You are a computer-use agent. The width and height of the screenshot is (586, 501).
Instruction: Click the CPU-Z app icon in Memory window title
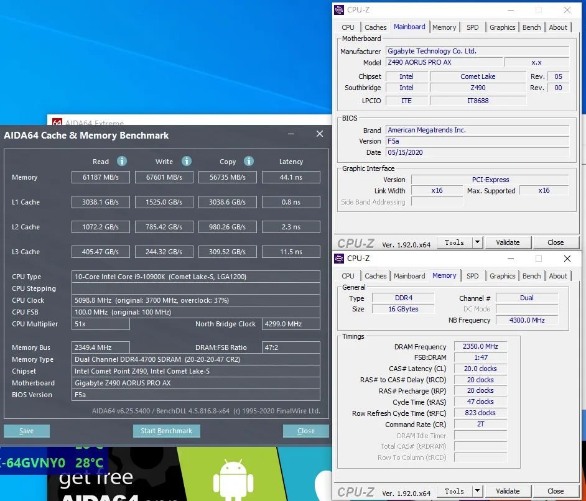[x=339, y=259]
